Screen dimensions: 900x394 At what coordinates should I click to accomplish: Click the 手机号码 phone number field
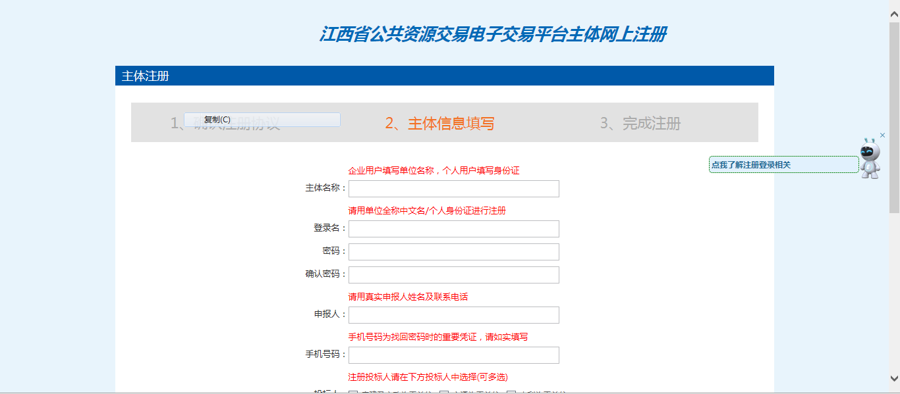point(453,355)
